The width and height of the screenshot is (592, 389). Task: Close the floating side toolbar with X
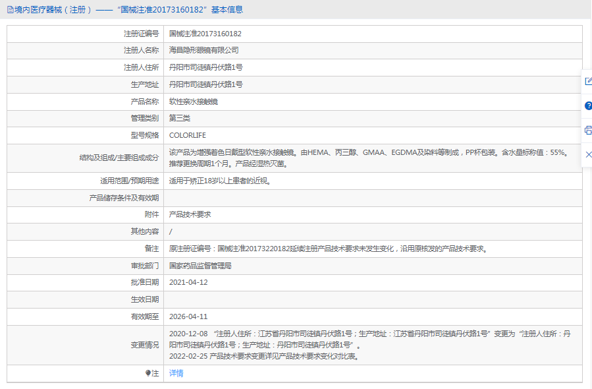[x=587, y=154]
